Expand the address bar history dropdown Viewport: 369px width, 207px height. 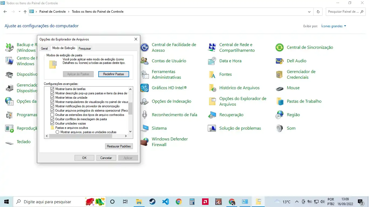coord(309,12)
